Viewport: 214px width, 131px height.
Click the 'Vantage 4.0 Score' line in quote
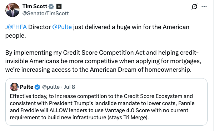coord(99,110)
